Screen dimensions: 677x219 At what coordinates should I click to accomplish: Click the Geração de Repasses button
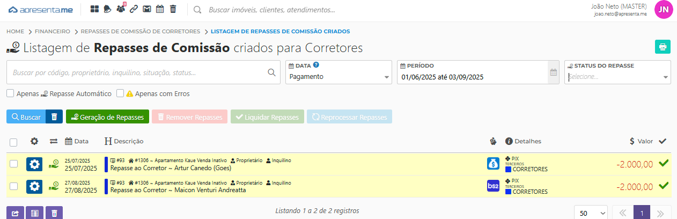click(107, 117)
